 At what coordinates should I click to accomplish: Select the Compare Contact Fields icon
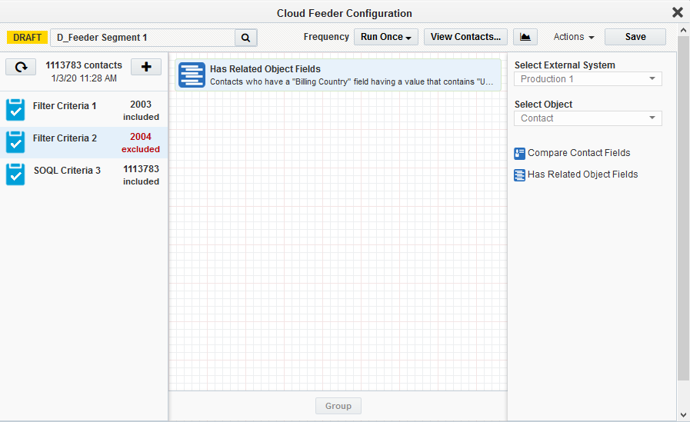tap(520, 153)
